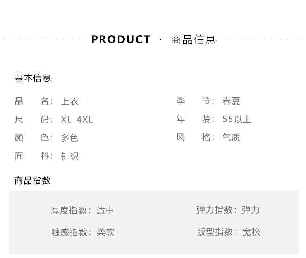
Task: Click the PRODUCT heading text
Action: (x=120, y=39)
